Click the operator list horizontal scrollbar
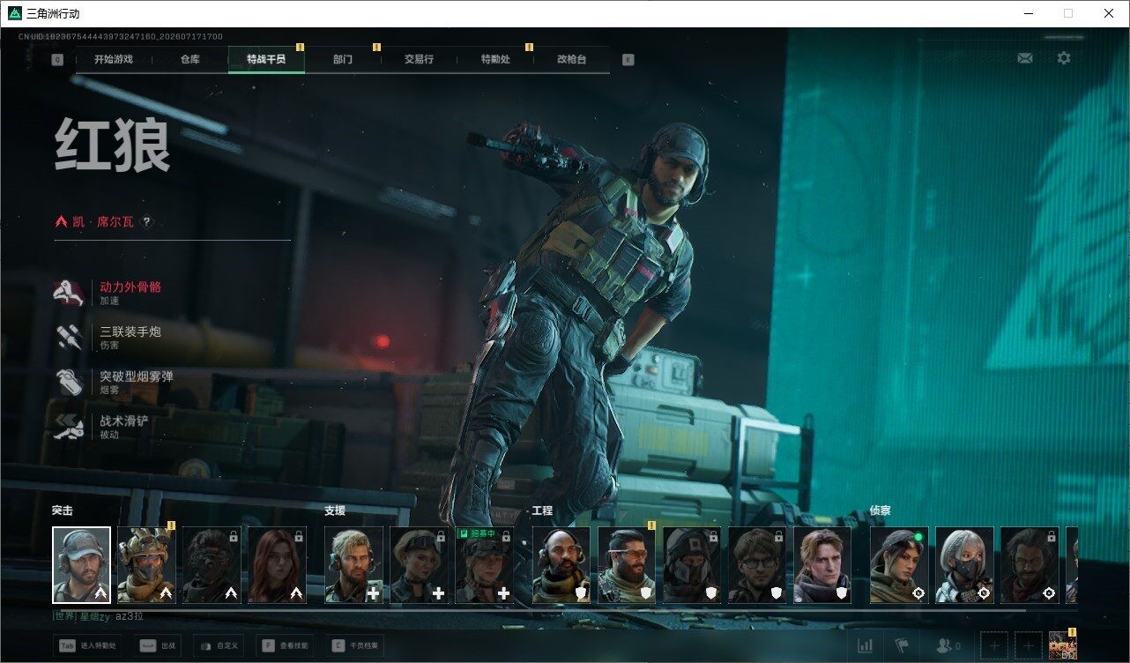The height and width of the screenshot is (663, 1130). click(539, 609)
